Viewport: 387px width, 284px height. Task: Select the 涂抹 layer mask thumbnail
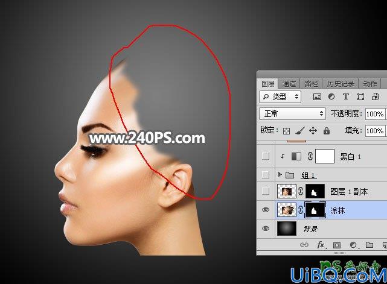(x=315, y=210)
